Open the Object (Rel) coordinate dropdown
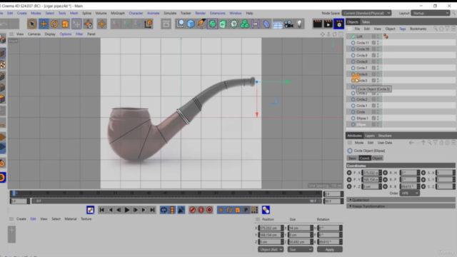Viewport: 457px width, 257px height. (271, 249)
